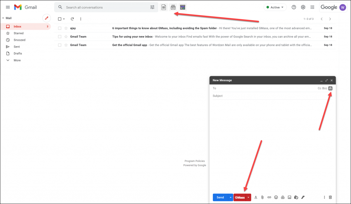Add Cc recipients
Image resolution: width=351 pixels, height=204 pixels.
point(319,88)
